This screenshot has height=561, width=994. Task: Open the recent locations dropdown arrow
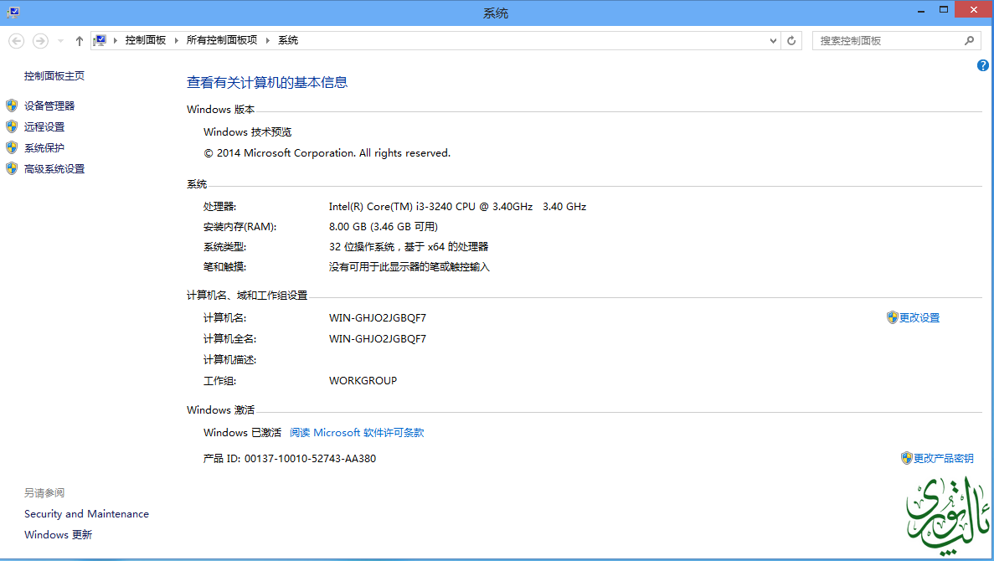coord(60,40)
